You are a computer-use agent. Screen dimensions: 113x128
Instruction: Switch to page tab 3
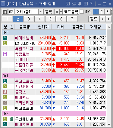click(29, 19)
